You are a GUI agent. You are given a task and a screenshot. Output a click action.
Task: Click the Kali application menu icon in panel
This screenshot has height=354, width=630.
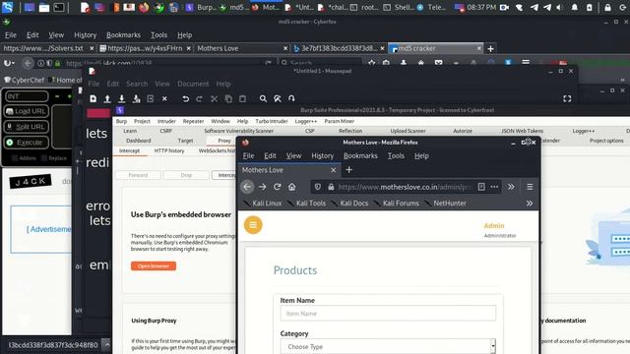click(7, 7)
